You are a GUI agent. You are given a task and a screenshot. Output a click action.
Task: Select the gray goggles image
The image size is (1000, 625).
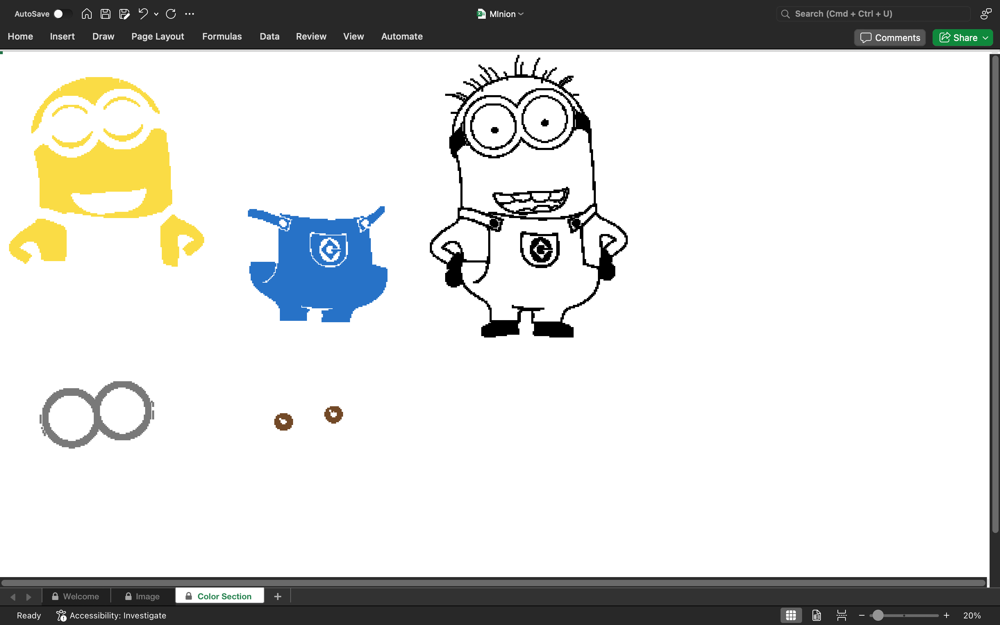coord(97,415)
